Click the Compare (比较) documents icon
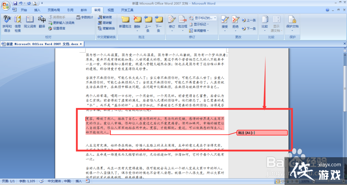This screenshot has width=347, height=185. click(265, 23)
